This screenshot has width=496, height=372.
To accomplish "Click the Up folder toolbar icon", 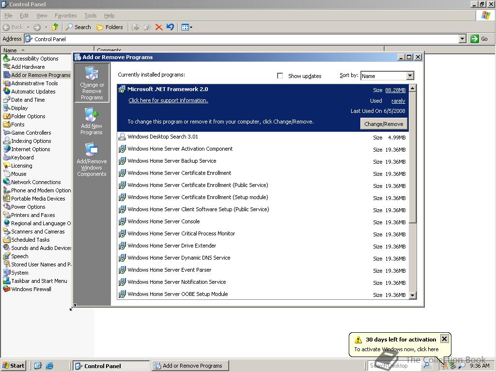I will pyautogui.click(x=55, y=27).
